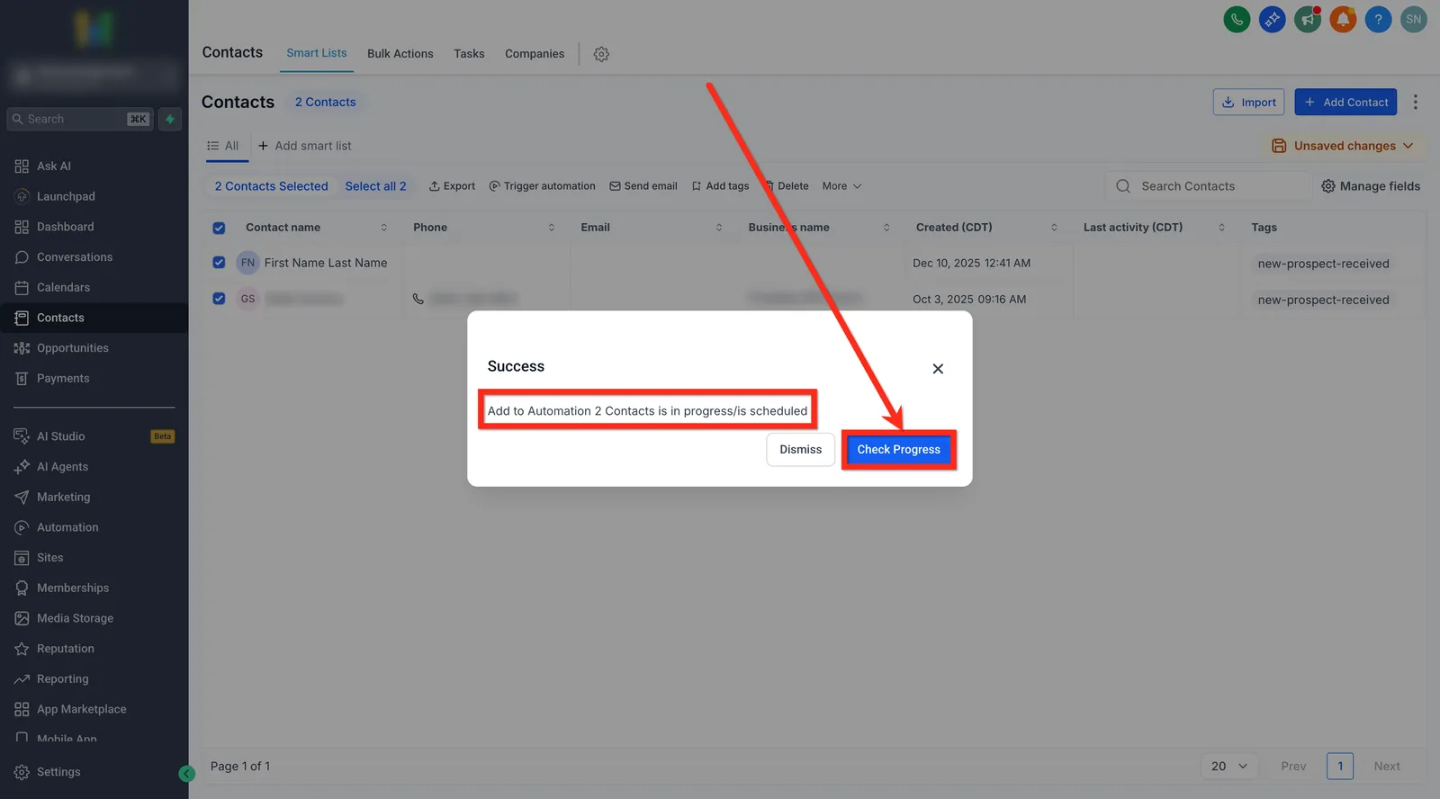The width and height of the screenshot is (1440, 799).
Task: Switch to Tasks tab
Action: click(x=469, y=54)
